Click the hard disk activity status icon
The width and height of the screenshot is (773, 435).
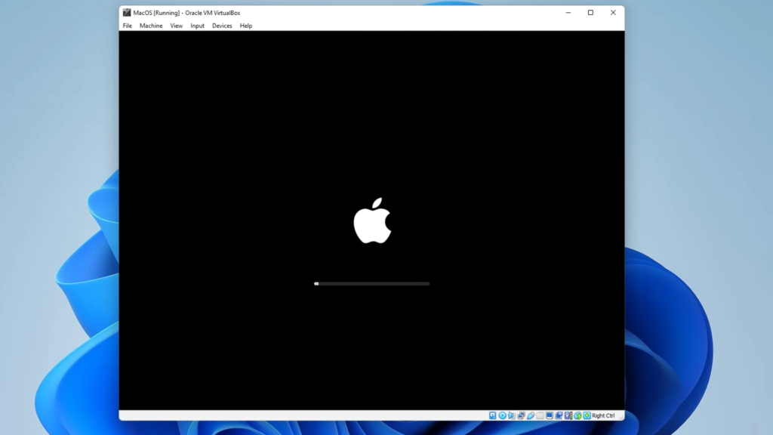tap(492, 416)
